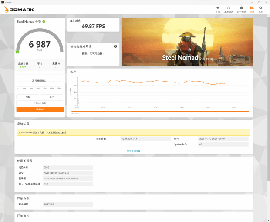Click the info icon next to Best (最佳)
This screenshot has height=222, width=270.
tap(59, 63)
